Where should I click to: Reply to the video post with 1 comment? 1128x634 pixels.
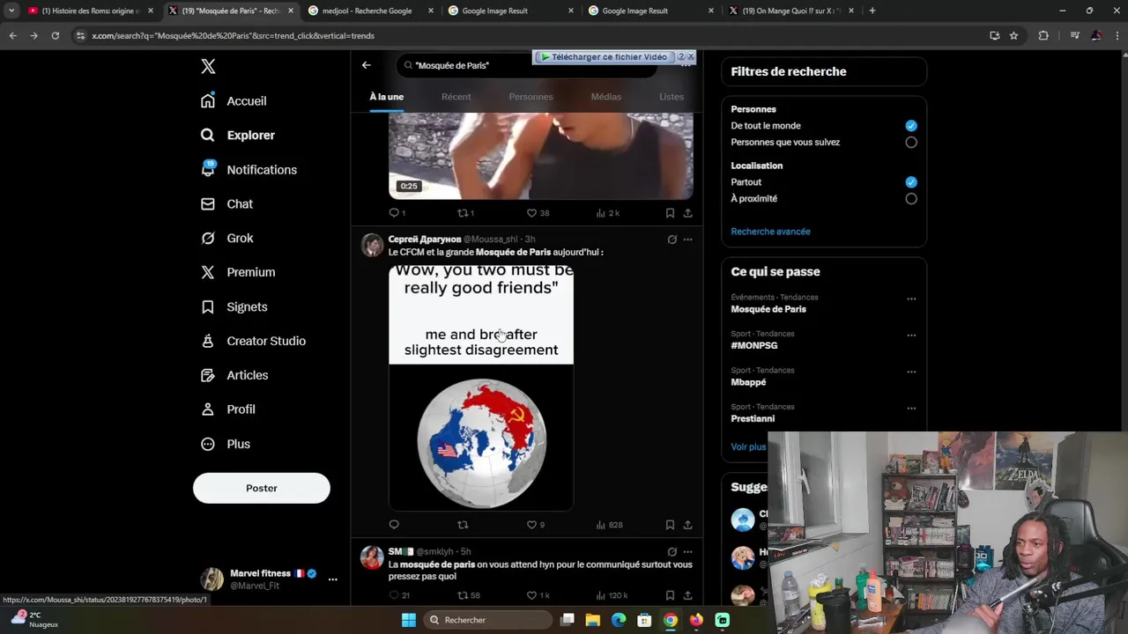coord(397,213)
